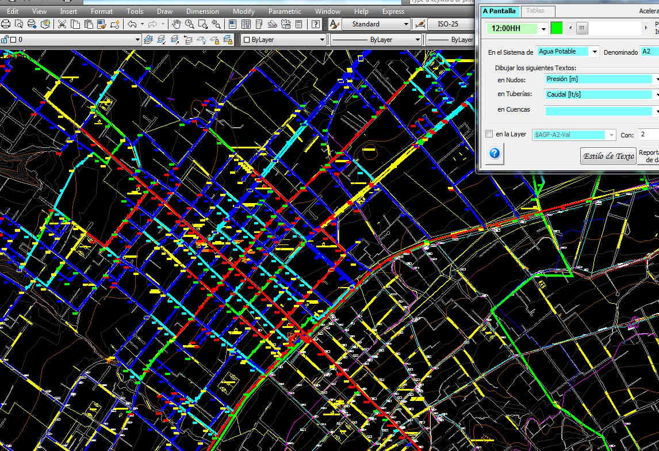Viewport: 659px width, 451px height.
Task: Click the blue help button in dialog
Action: coord(495,154)
